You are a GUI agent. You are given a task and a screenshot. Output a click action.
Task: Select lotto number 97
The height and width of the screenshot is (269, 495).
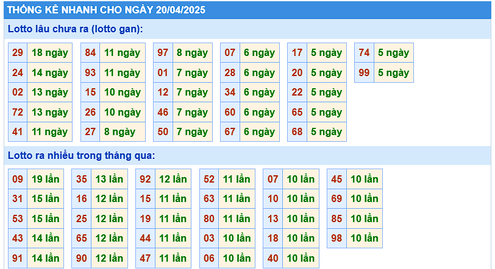pos(163,52)
